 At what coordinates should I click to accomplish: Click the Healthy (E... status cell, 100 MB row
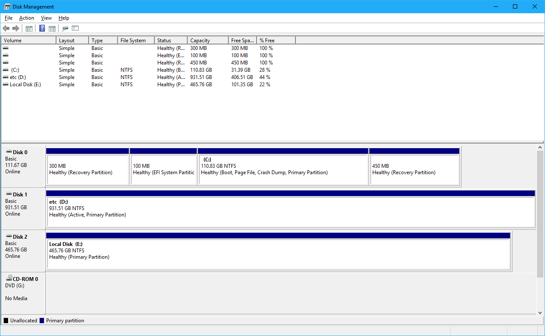tap(171, 56)
